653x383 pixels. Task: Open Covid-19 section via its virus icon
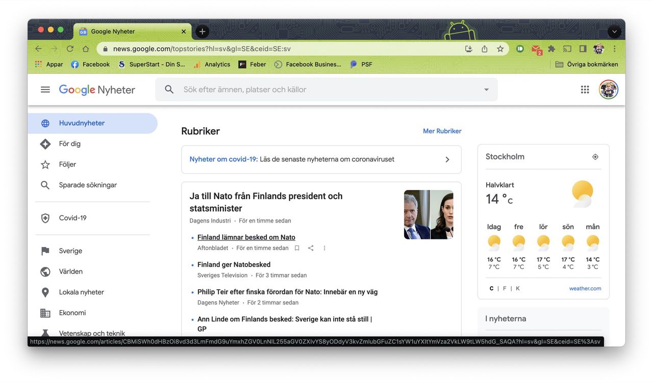(45, 217)
